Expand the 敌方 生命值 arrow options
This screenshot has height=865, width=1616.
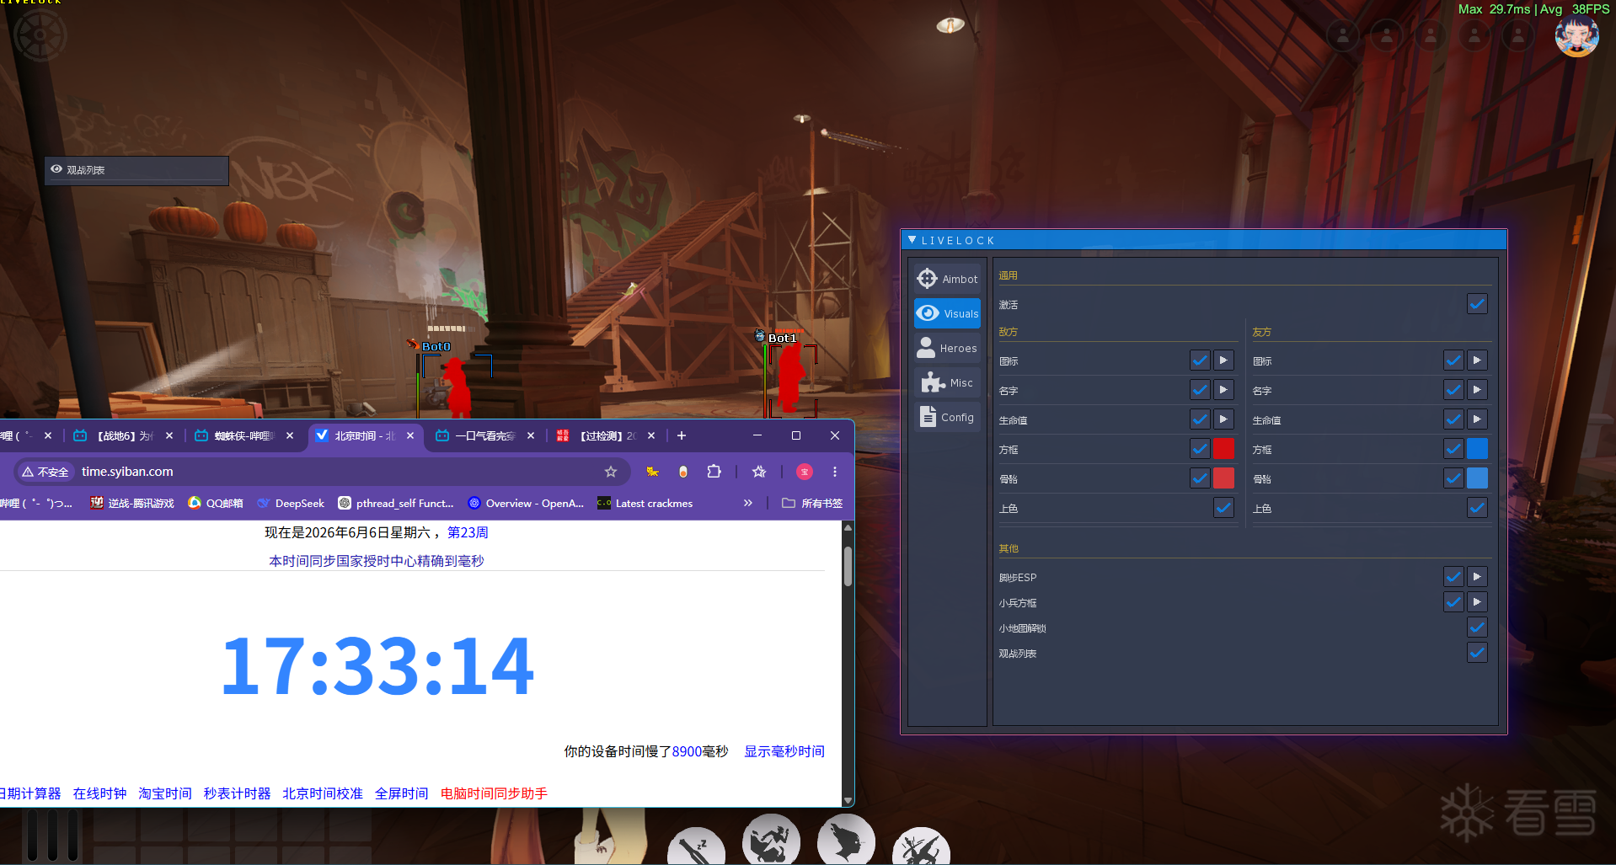[x=1223, y=419]
